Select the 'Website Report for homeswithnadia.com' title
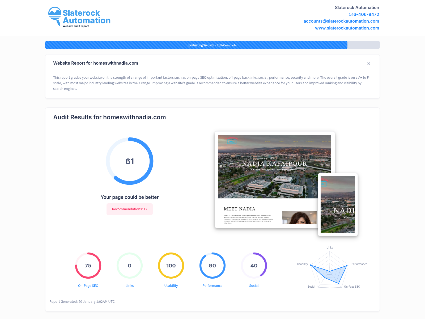The image size is (425, 319). (96, 63)
